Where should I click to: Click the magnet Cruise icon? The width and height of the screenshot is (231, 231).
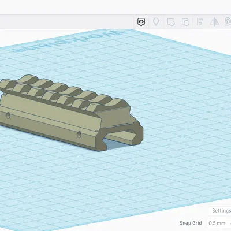228,21
